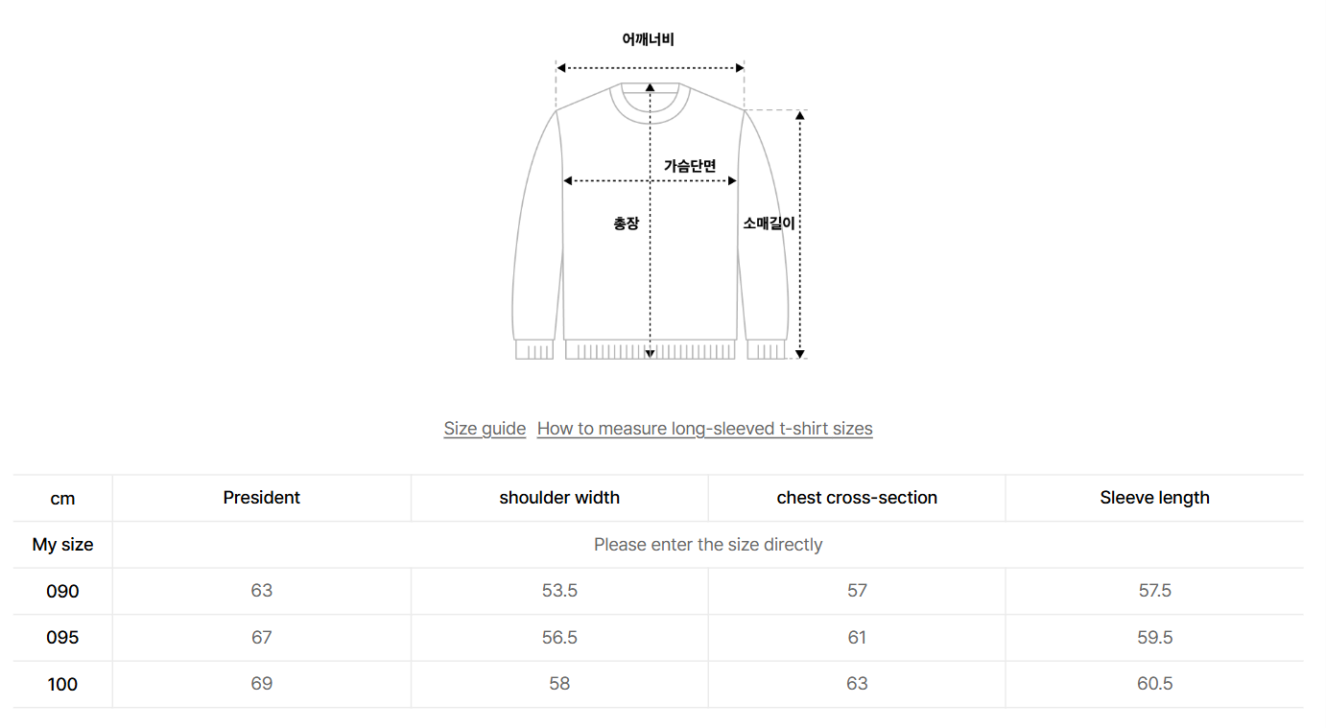Click the 53.5 shoulder width value for 090
Screen dimensions: 1326x728
[559, 591]
